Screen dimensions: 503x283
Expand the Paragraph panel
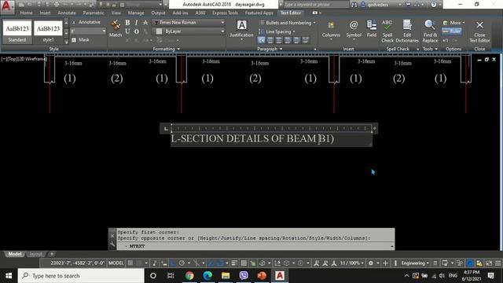pos(270,49)
